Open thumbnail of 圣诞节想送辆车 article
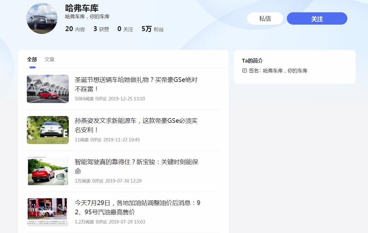This screenshot has height=233, width=368. pos(48,89)
